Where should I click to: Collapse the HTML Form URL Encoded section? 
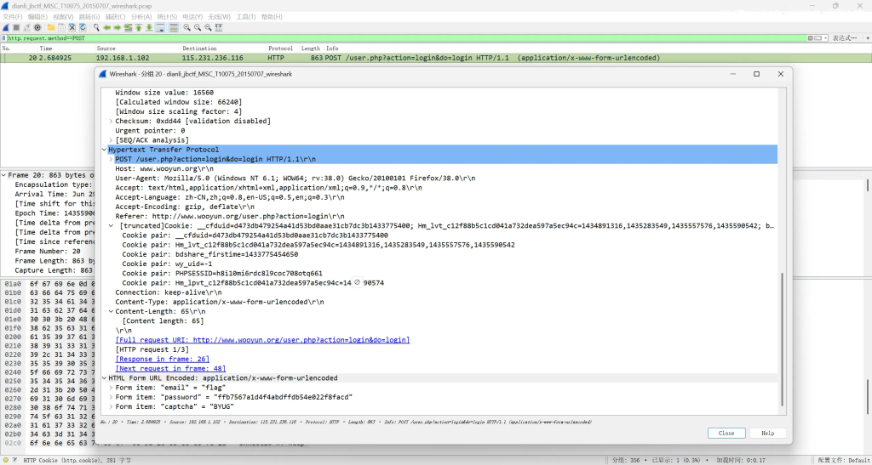[x=104, y=378]
